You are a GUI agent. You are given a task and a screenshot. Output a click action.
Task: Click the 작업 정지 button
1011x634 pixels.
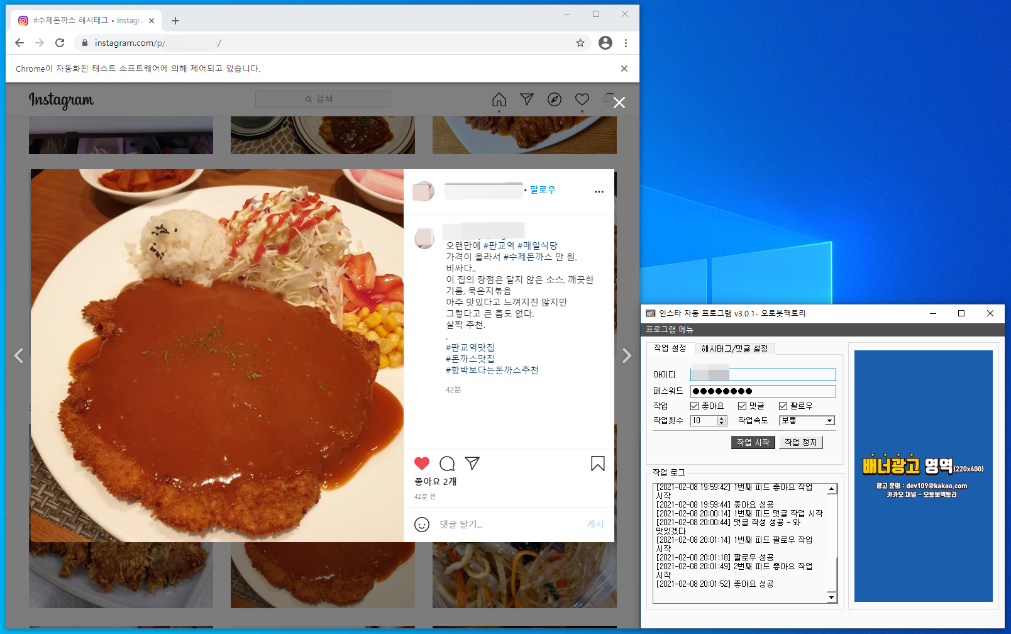pos(801,442)
